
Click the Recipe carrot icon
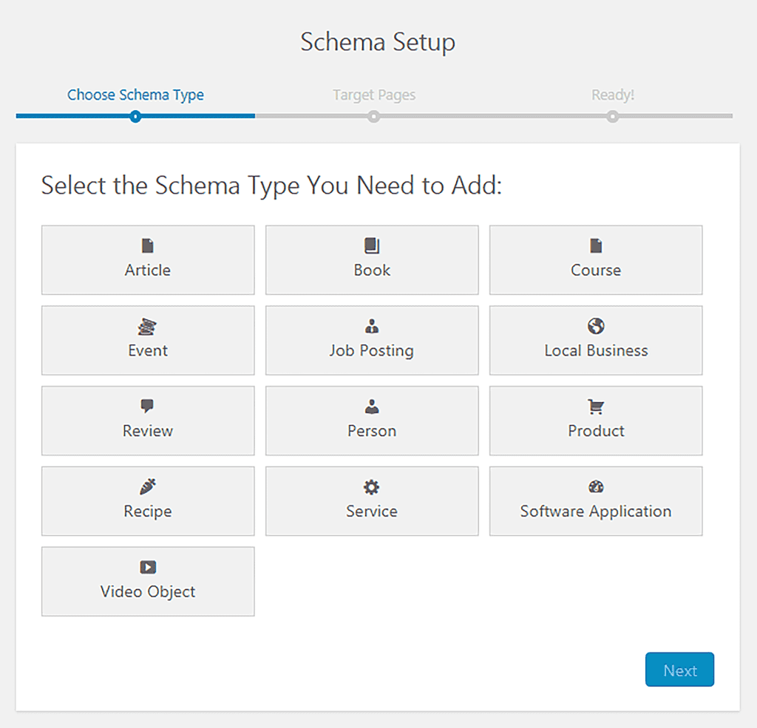[148, 487]
